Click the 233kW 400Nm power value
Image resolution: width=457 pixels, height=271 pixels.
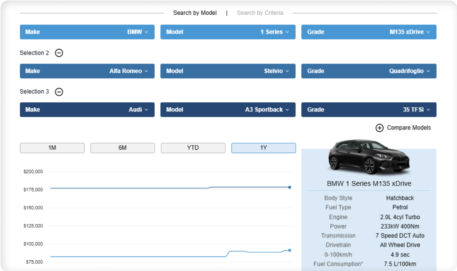[400, 226]
